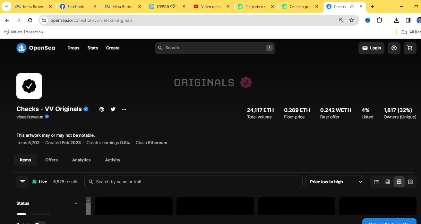Click the zoom magnifier icon in address bar
The height and width of the screenshot is (224, 421).
tap(341, 20)
